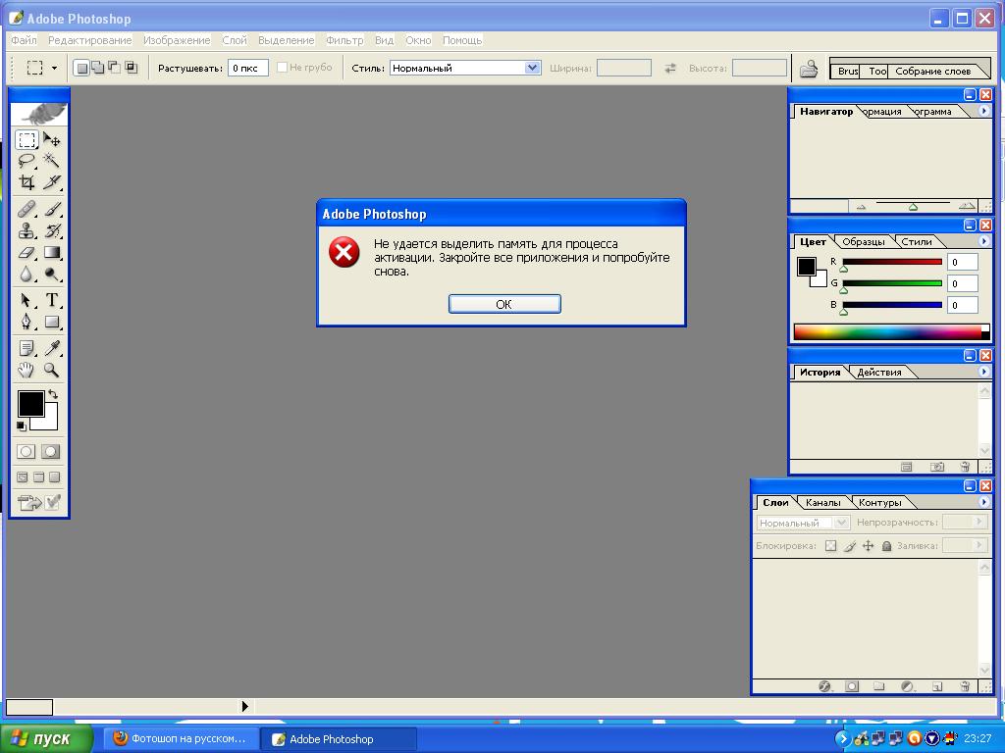Image resolution: width=1005 pixels, height=753 pixels.
Task: Select the Eyedropper tool
Action: click(52, 348)
